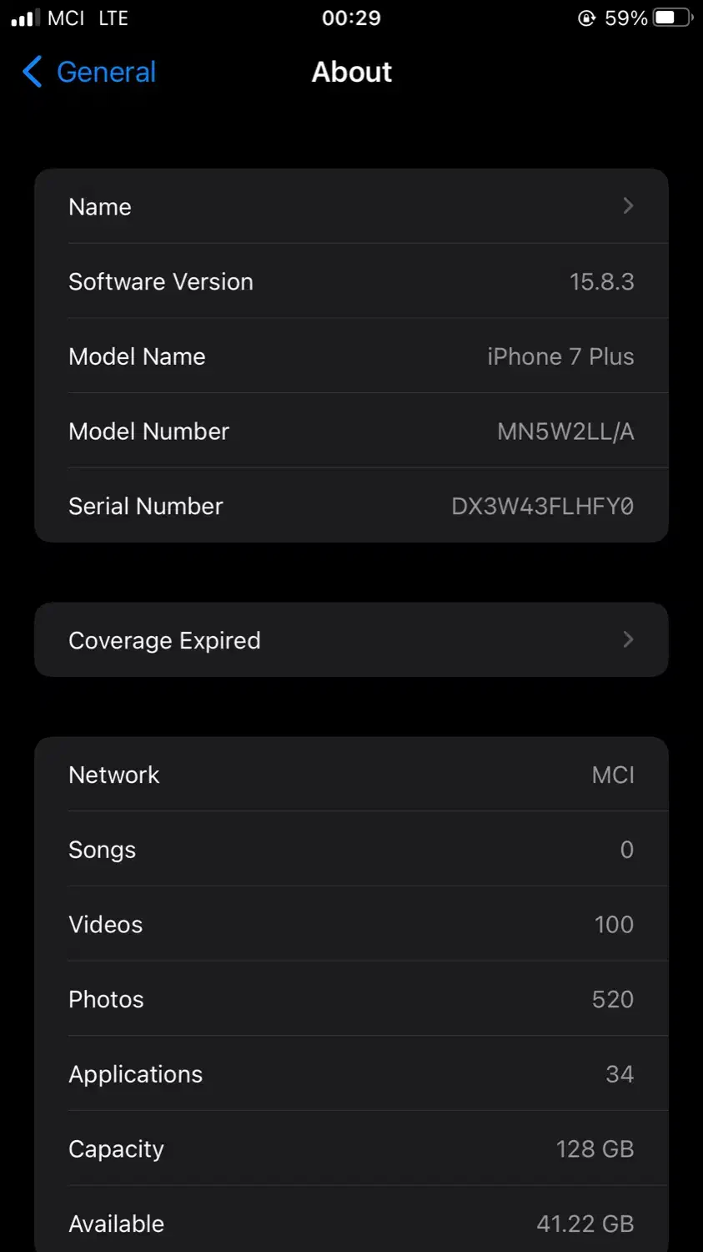Viewport: 703px width, 1252px height.
Task: Tap the Applications count row
Action: pyautogui.click(x=350, y=1074)
